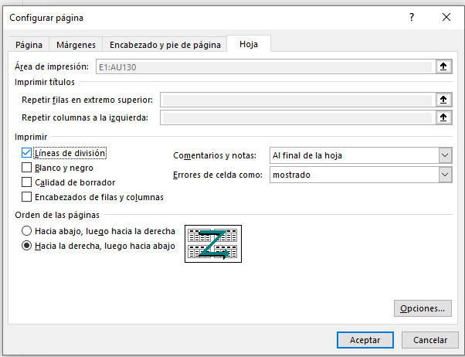This screenshot has width=465, height=357.
Task: Uncheck Líneas de división checkbox
Action: point(28,154)
